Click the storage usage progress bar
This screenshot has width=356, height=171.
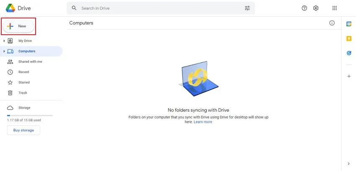[30, 115]
